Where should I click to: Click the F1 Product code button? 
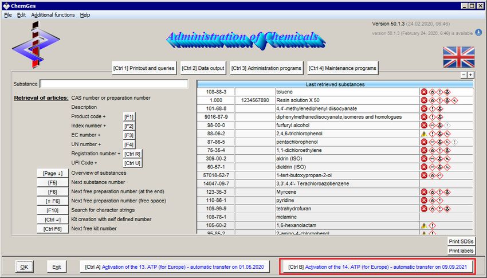point(129,117)
